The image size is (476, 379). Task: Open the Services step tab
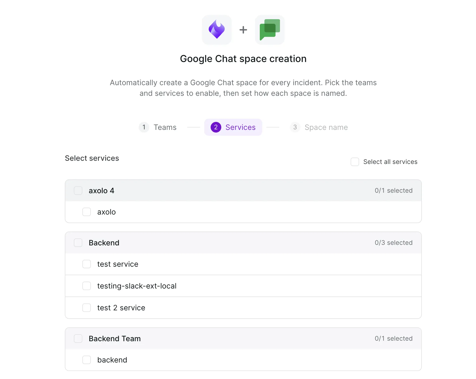click(233, 127)
